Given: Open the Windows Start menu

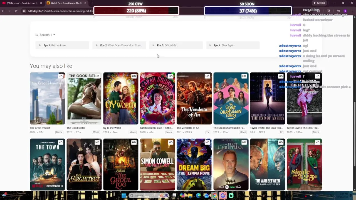Looking at the screenshot, I should (124, 196).
